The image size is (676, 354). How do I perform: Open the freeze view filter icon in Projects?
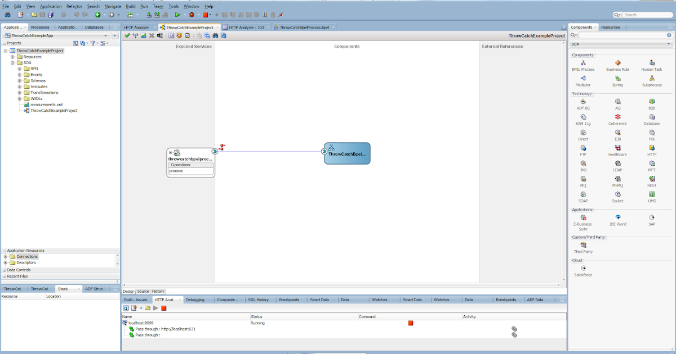(94, 43)
